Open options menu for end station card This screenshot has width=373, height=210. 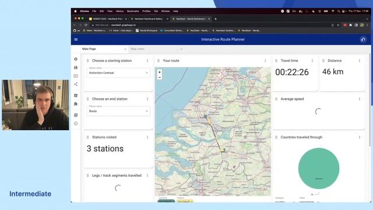pos(147,99)
